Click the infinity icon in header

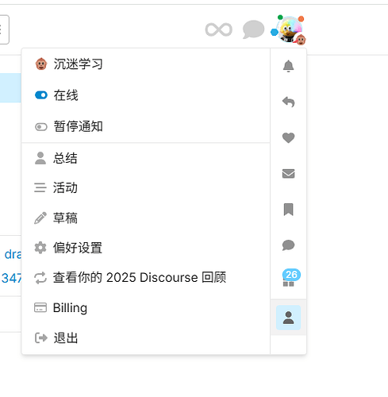click(x=219, y=29)
